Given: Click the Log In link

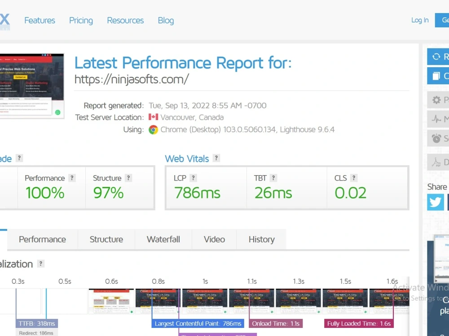Looking at the screenshot, I should point(420,20).
